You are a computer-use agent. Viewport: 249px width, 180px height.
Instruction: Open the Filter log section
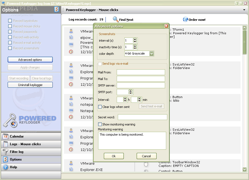pyautogui.click(x=31, y=152)
